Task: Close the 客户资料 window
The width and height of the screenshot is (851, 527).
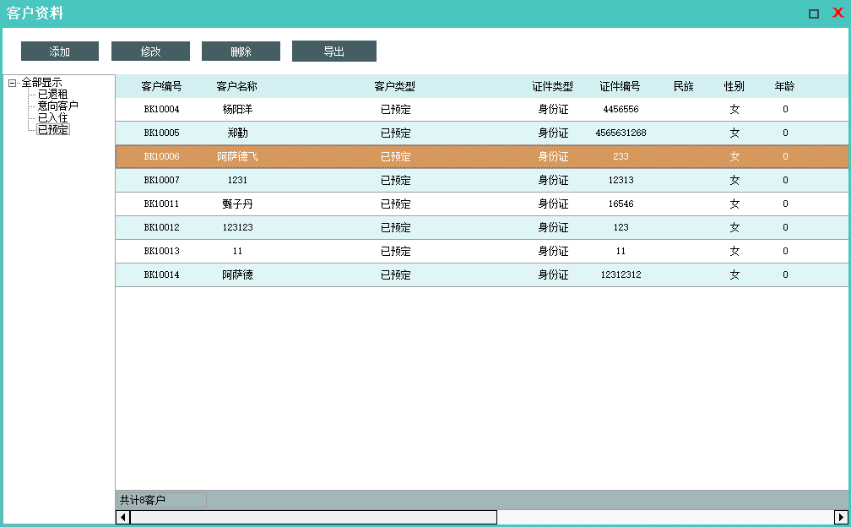Action: point(837,13)
